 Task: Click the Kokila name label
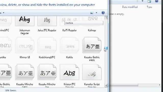click(x=70, y=57)
